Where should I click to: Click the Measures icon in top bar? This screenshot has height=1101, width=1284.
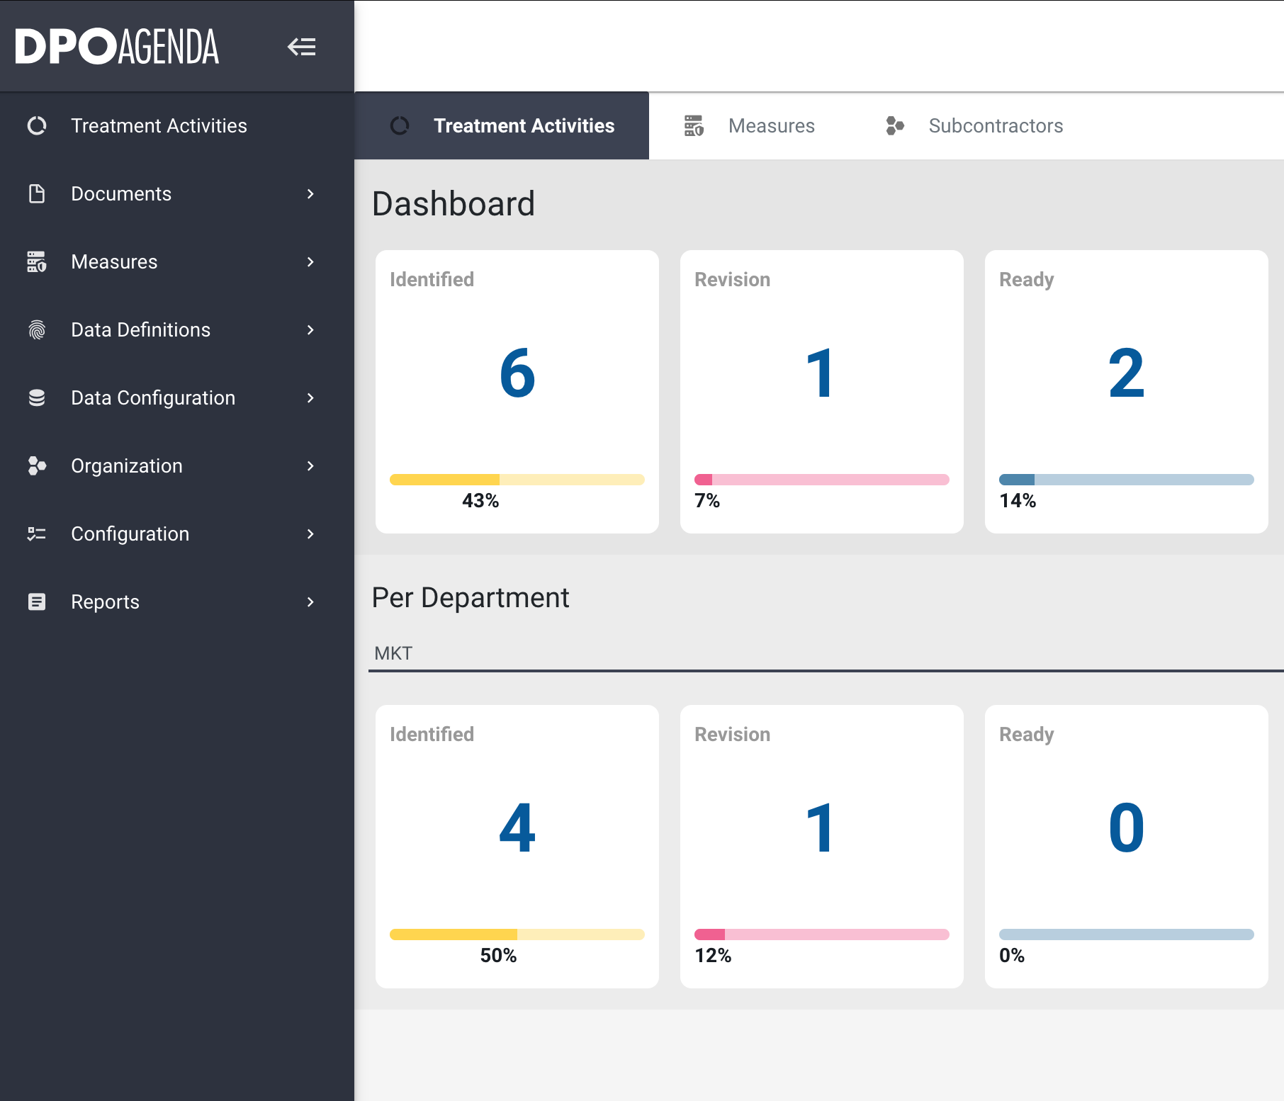pos(694,125)
